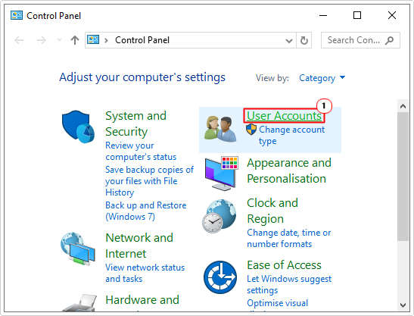The width and height of the screenshot is (414, 316).
Task: Click the scrollbar down arrow
Action: point(403,305)
